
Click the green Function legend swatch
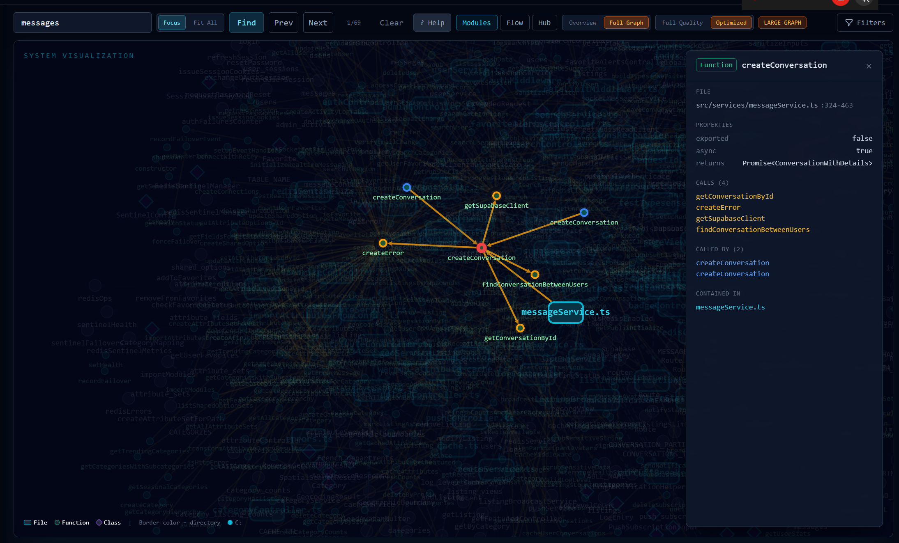[57, 522]
